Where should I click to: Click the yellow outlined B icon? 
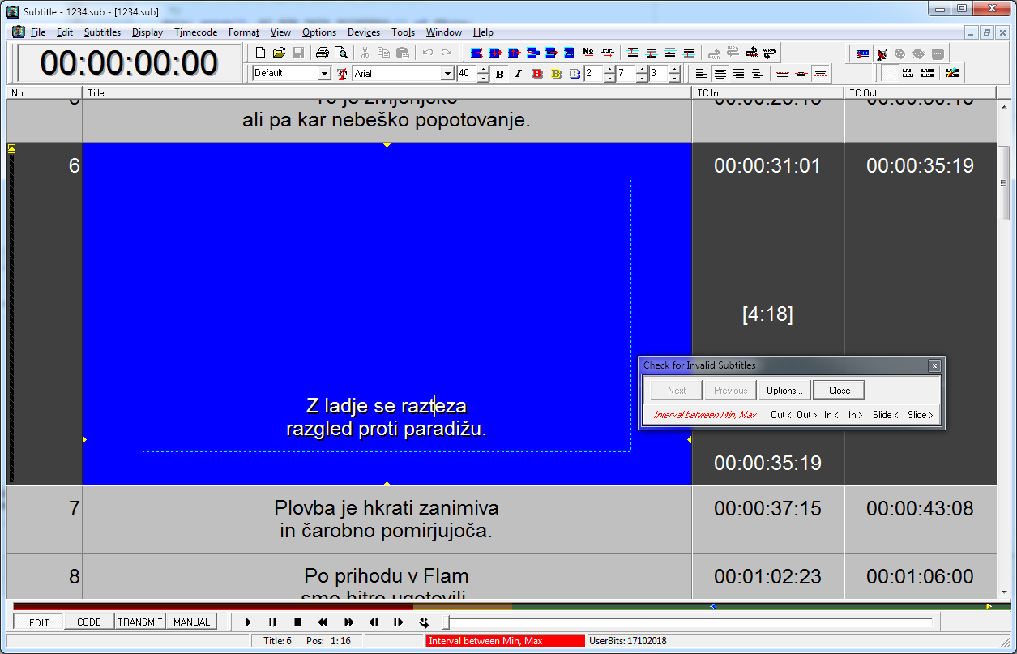pyautogui.click(x=556, y=74)
